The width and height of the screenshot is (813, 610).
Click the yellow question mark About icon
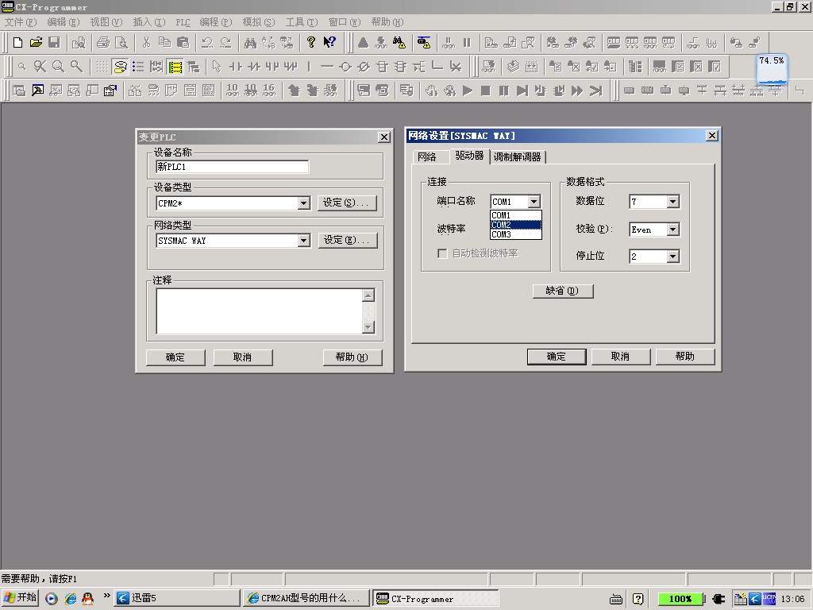pos(310,43)
